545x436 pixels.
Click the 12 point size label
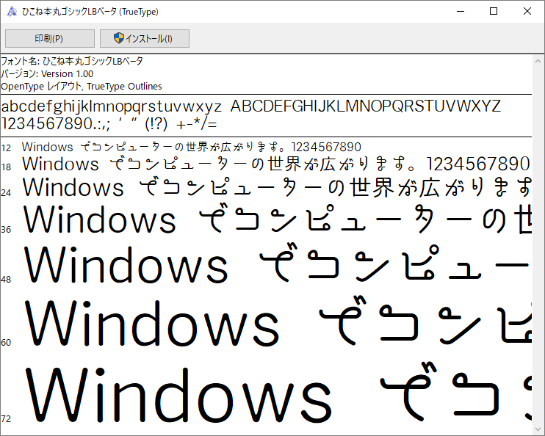[6, 148]
